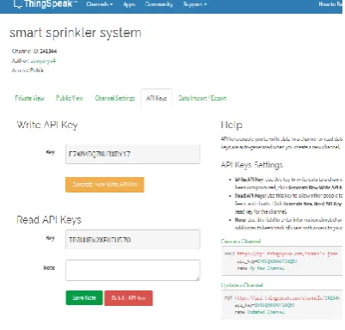Click the API Keys Settings heading
This screenshot has height=330, width=345.
(252, 165)
